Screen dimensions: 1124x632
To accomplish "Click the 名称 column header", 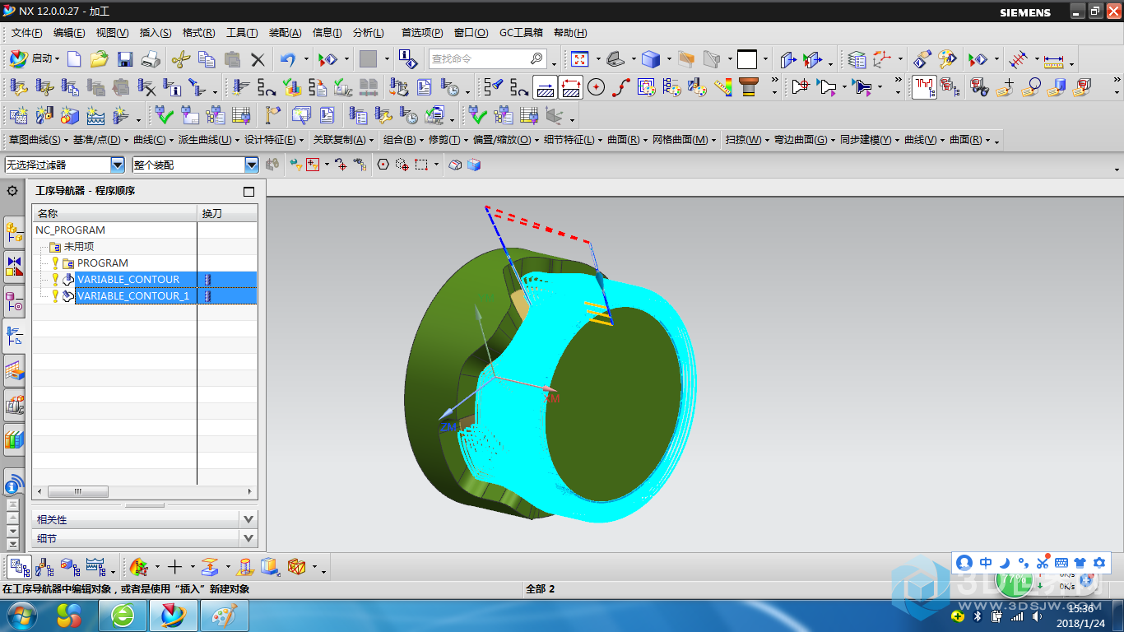I will [x=114, y=213].
